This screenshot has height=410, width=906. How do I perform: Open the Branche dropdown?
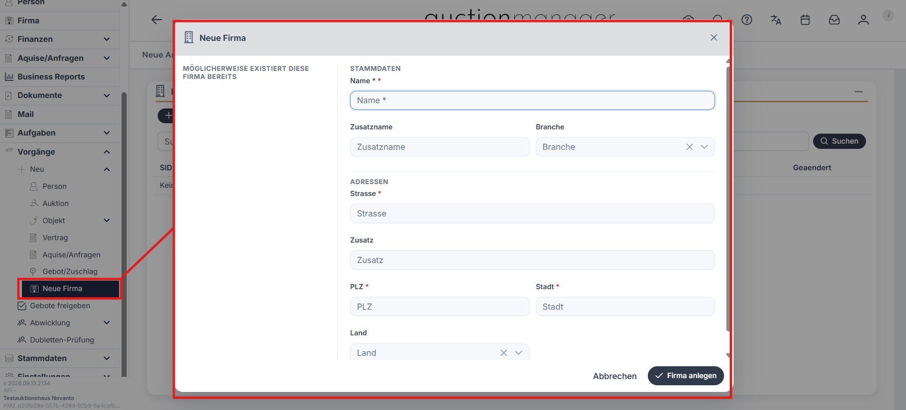705,147
